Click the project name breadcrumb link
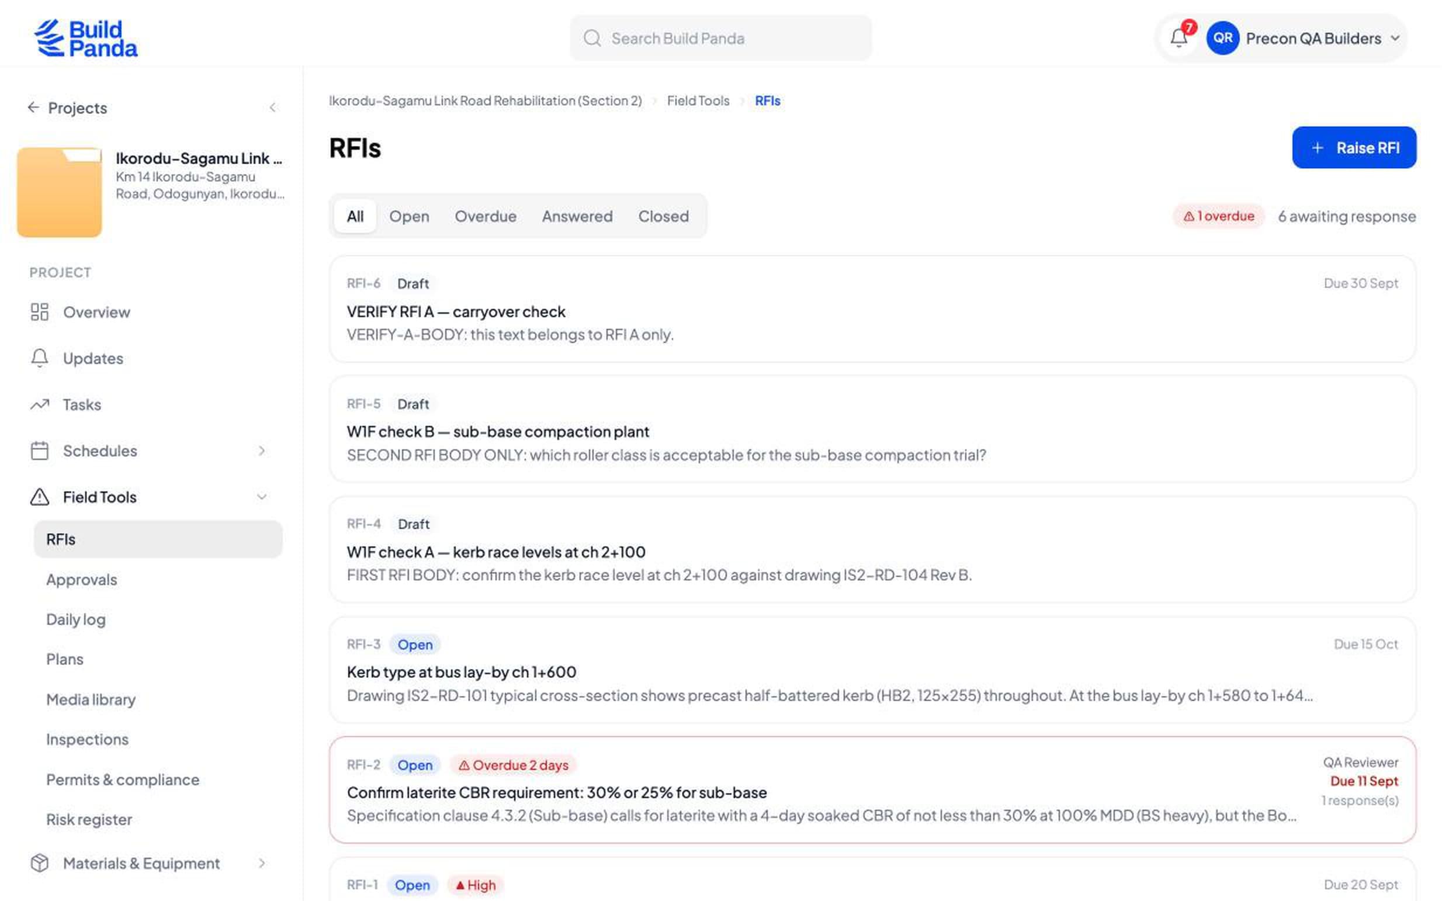This screenshot has height=901, width=1442. click(486, 101)
